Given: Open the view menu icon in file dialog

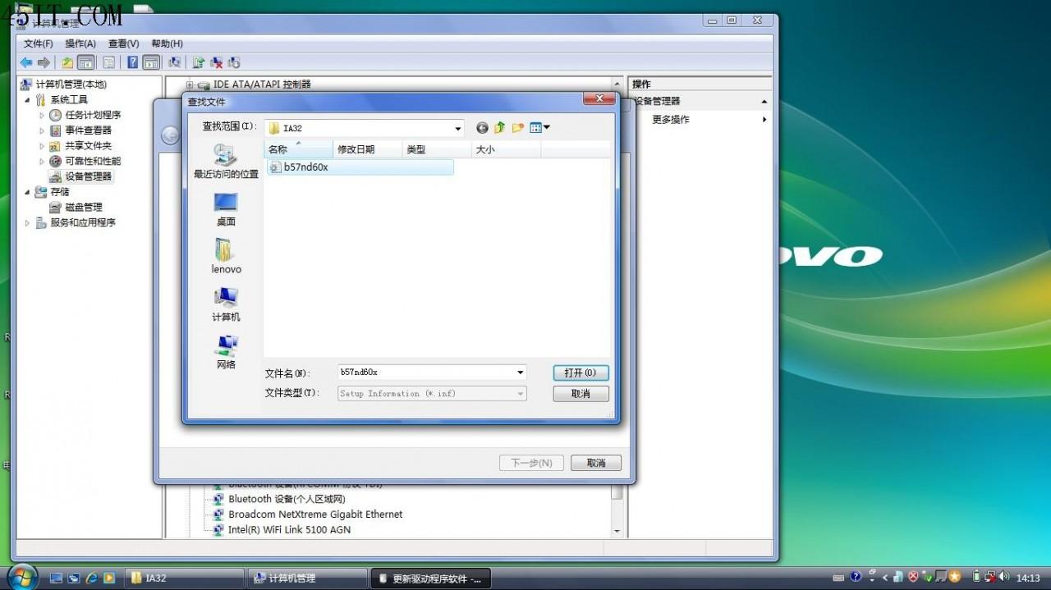Looking at the screenshot, I should coord(539,128).
